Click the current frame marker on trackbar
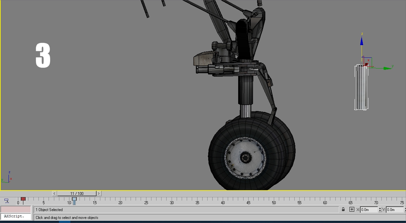Image resolution: width=406 pixels, height=223 pixels. coord(74,201)
